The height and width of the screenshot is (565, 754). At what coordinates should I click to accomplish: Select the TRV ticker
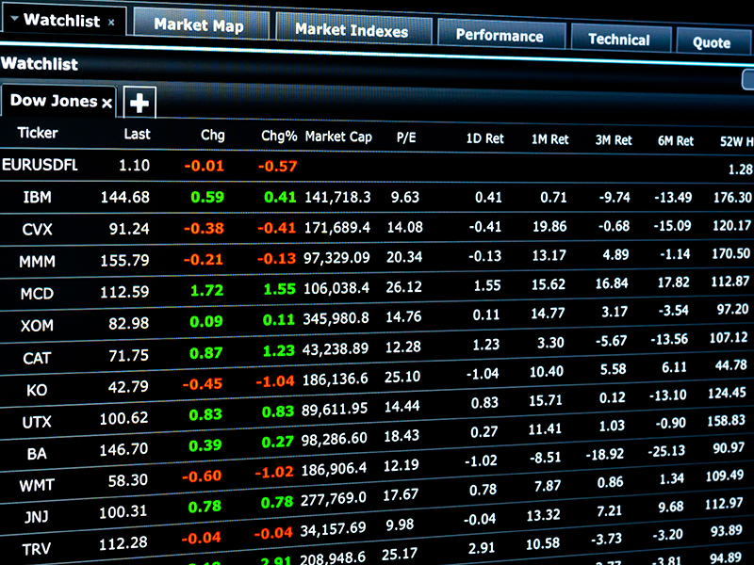click(37, 549)
